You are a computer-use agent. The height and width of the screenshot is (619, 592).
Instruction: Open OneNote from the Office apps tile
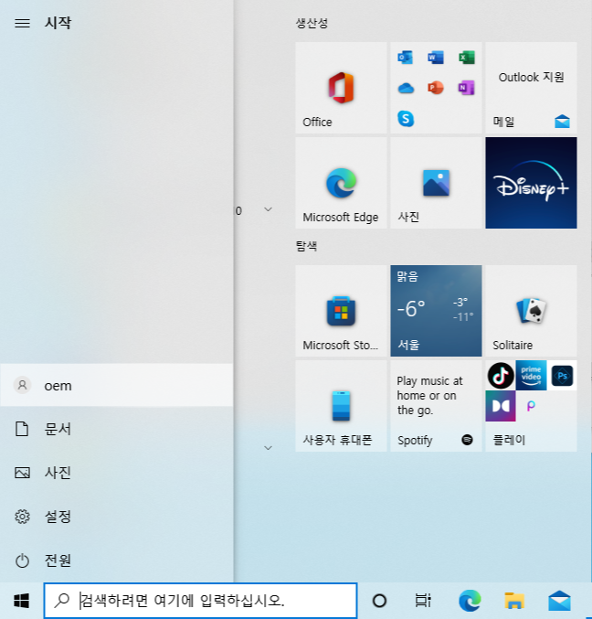tap(467, 88)
